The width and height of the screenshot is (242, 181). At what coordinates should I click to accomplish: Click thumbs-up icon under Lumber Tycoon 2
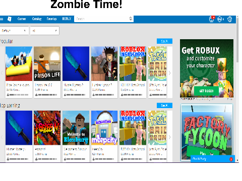(94, 95)
